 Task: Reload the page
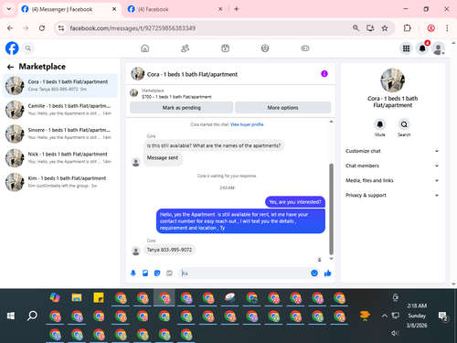click(x=42, y=28)
